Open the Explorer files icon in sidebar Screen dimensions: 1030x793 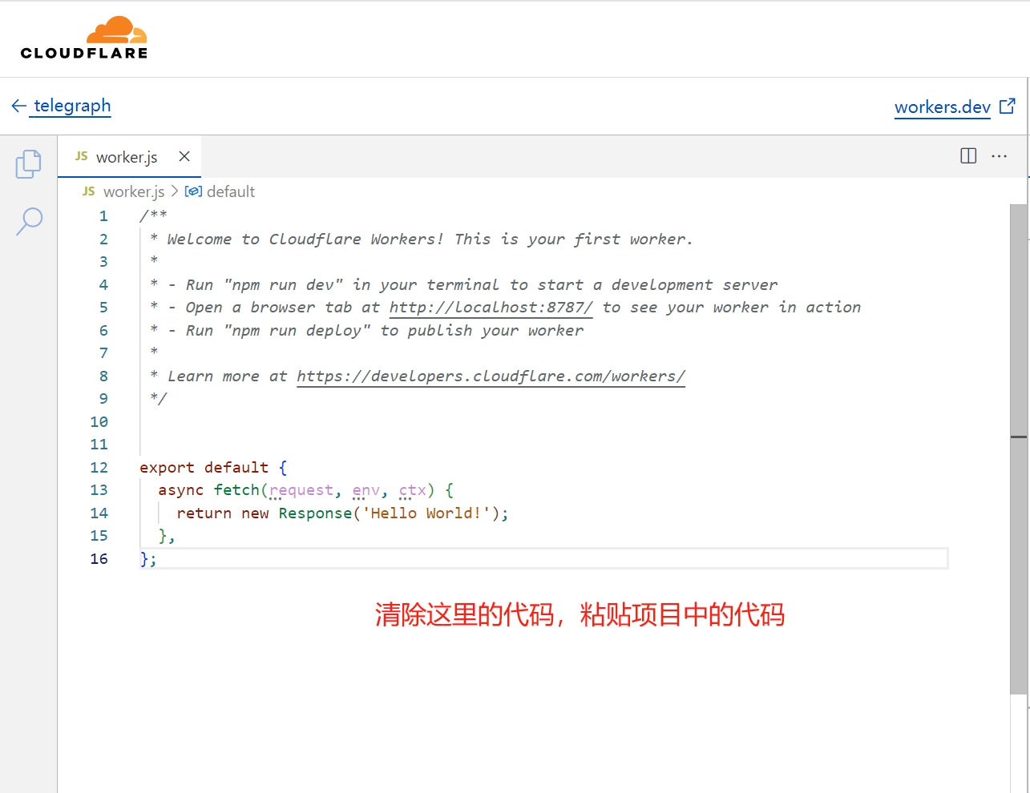[29, 163]
